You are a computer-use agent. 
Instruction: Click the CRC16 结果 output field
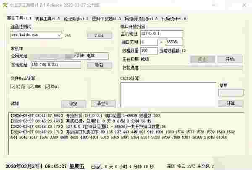coord(231,93)
